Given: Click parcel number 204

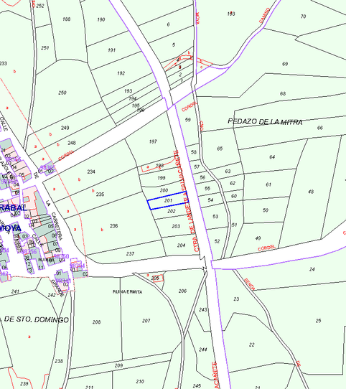Looking at the screenshot, I should (181, 245).
